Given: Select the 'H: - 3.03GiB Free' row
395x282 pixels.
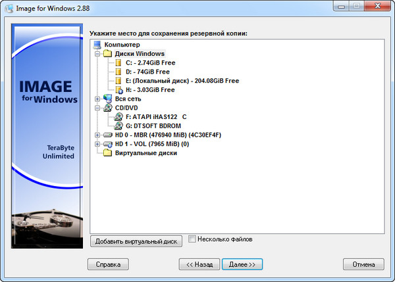Looking at the screenshot, I should [150, 90].
